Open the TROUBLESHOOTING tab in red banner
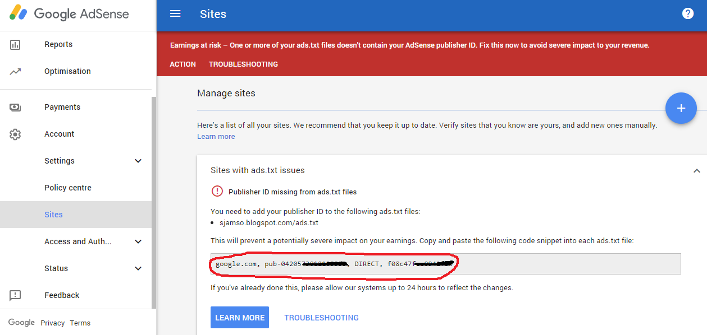 click(x=243, y=64)
